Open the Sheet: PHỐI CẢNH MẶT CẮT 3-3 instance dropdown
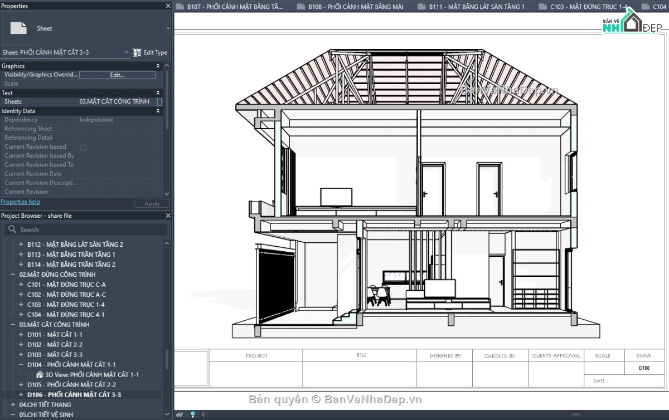The height and width of the screenshot is (420, 669). (127, 52)
